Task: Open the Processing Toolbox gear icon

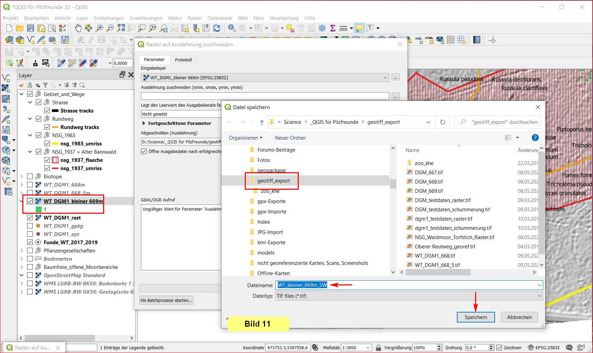Action: [x=322, y=28]
